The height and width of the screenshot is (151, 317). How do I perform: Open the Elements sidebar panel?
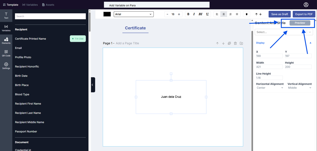pos(6,41)
